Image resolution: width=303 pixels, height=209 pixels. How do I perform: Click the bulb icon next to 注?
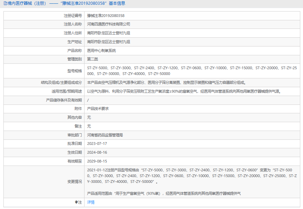[76, 202]
